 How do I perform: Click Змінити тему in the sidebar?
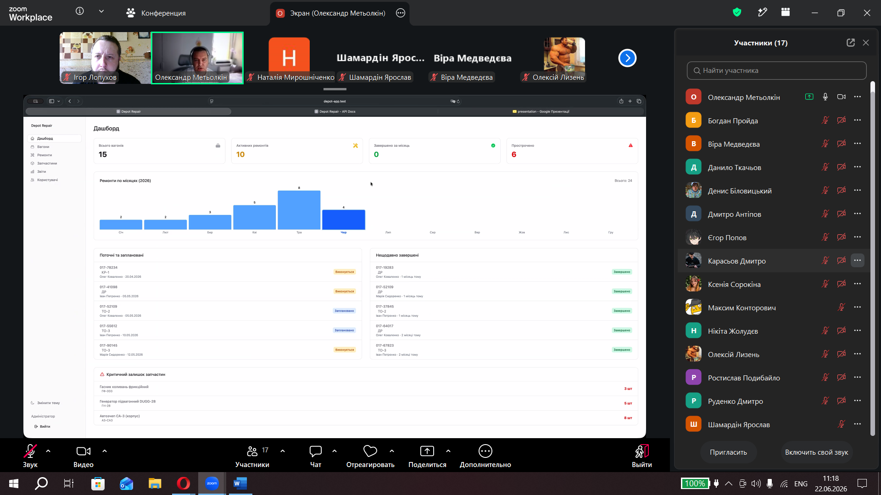click(x=45, y=403)
